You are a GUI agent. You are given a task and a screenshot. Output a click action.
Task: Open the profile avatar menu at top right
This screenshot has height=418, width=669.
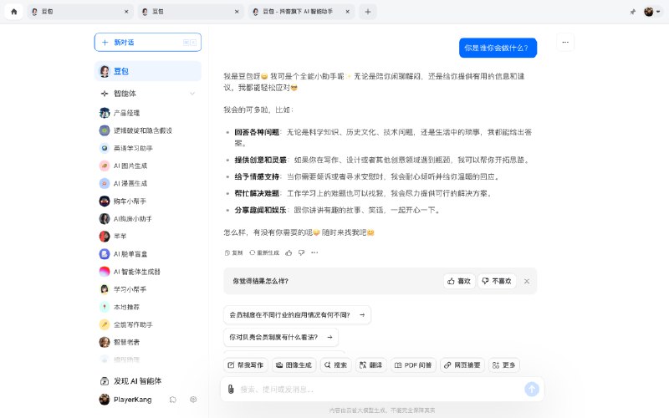coord(651,12)
